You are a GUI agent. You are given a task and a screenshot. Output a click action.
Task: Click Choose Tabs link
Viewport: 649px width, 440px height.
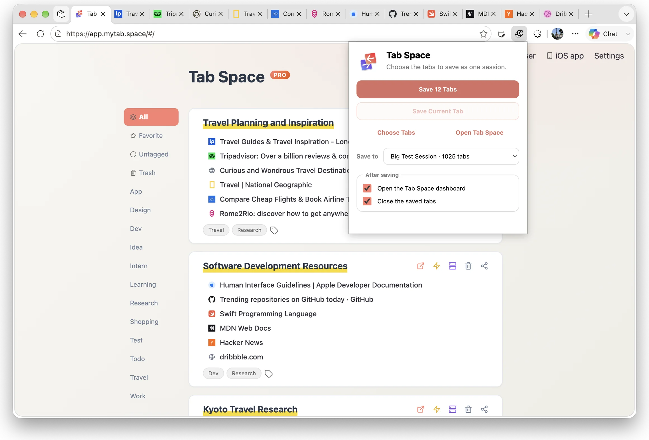coord(396,133)
